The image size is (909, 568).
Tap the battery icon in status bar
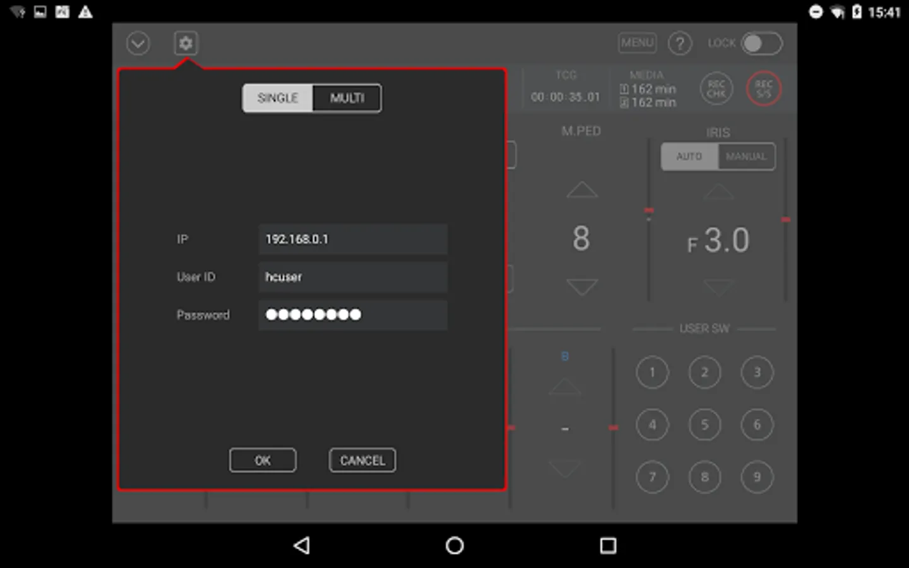click(857, 12)
